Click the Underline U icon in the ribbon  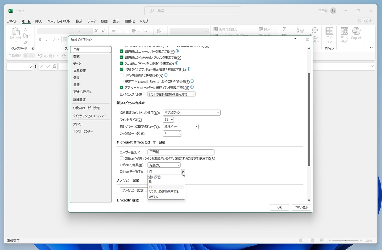pos(53,39)
